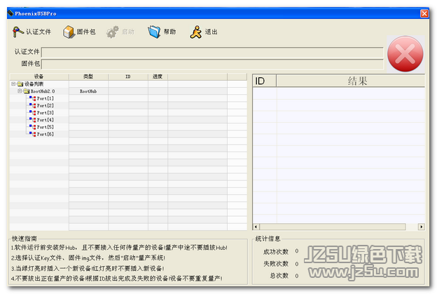The image size is (437, 294).
Task: Click the 总次数 count value
Action: (297, 276)
